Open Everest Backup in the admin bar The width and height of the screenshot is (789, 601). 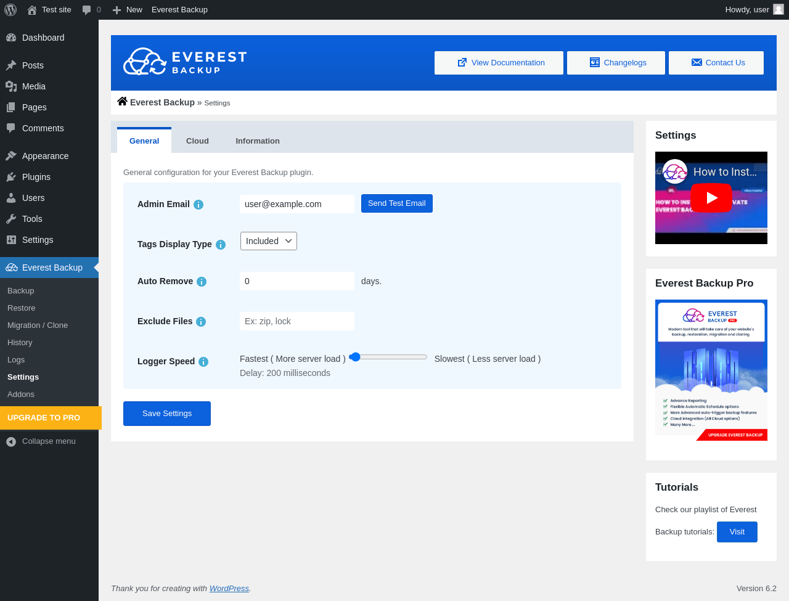point(179,10)
